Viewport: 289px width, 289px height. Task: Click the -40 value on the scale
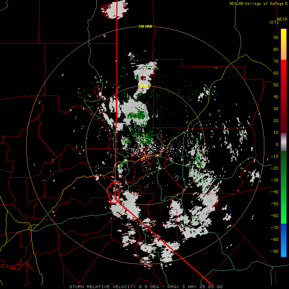click(275, 192)
